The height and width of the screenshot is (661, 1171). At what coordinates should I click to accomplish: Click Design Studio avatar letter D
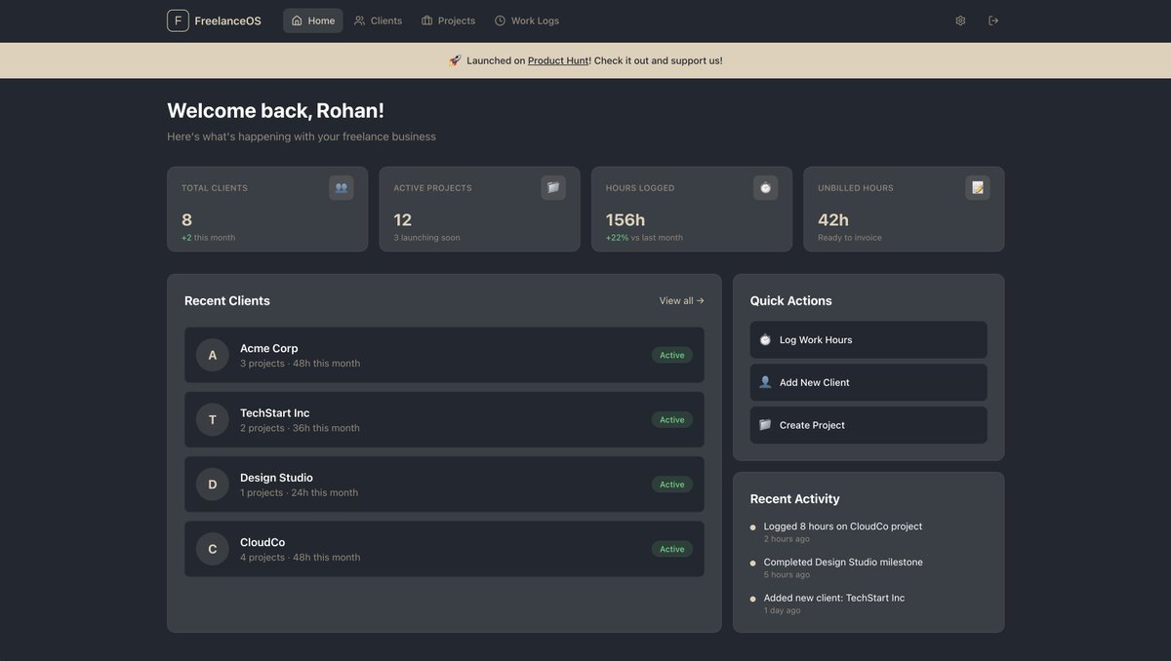coord(213,485)
